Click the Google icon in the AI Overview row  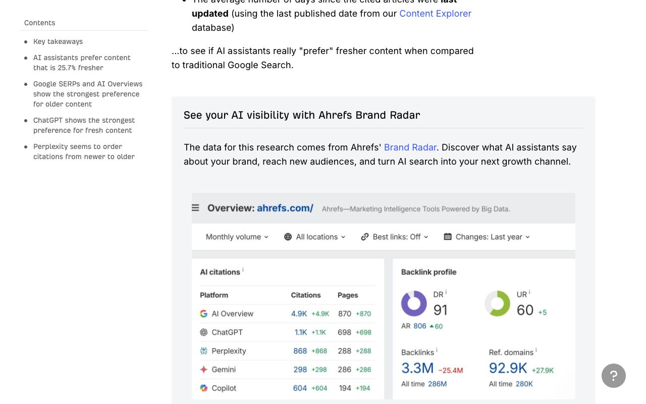[x=204, y=314]
